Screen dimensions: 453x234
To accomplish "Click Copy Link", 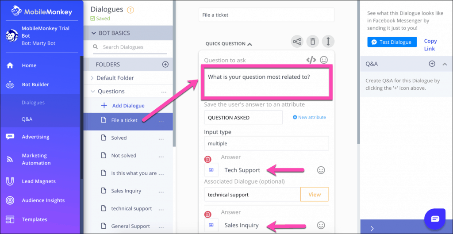I will 430,45.
